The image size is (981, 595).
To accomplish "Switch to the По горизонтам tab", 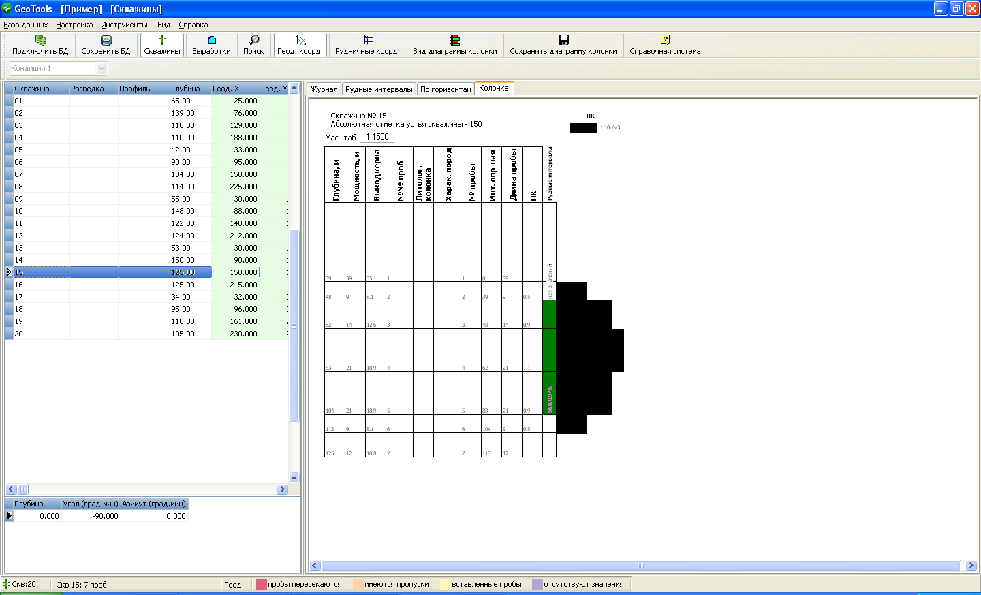I will click(446, 89).
